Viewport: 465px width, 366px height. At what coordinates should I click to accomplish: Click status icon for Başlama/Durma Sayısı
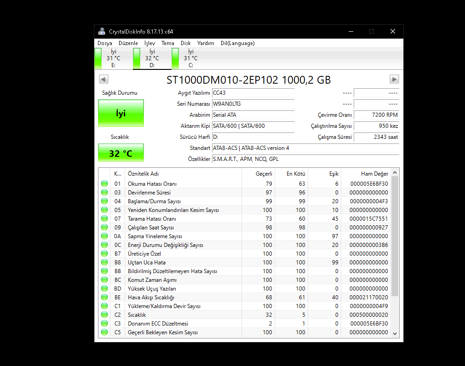[x=104, y=201]
